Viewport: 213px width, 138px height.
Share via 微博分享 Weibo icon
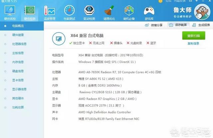point(147,25)
